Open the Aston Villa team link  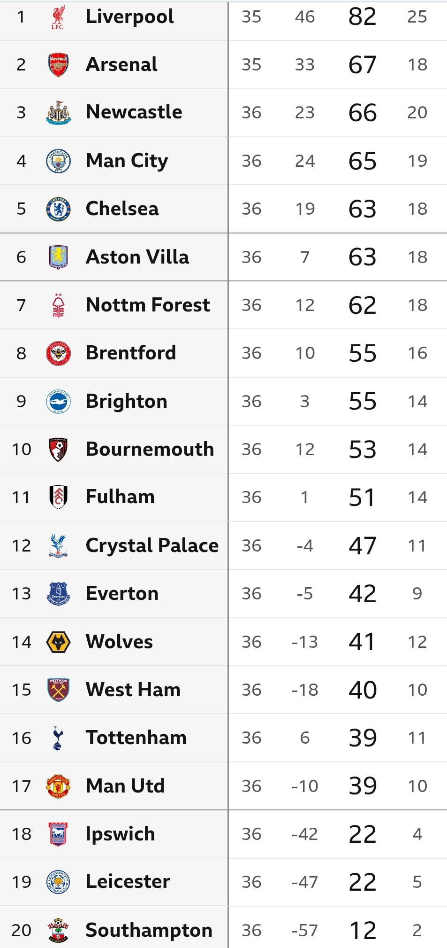[137, 257]
